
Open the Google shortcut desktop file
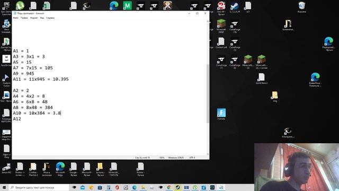pos(74,169)
